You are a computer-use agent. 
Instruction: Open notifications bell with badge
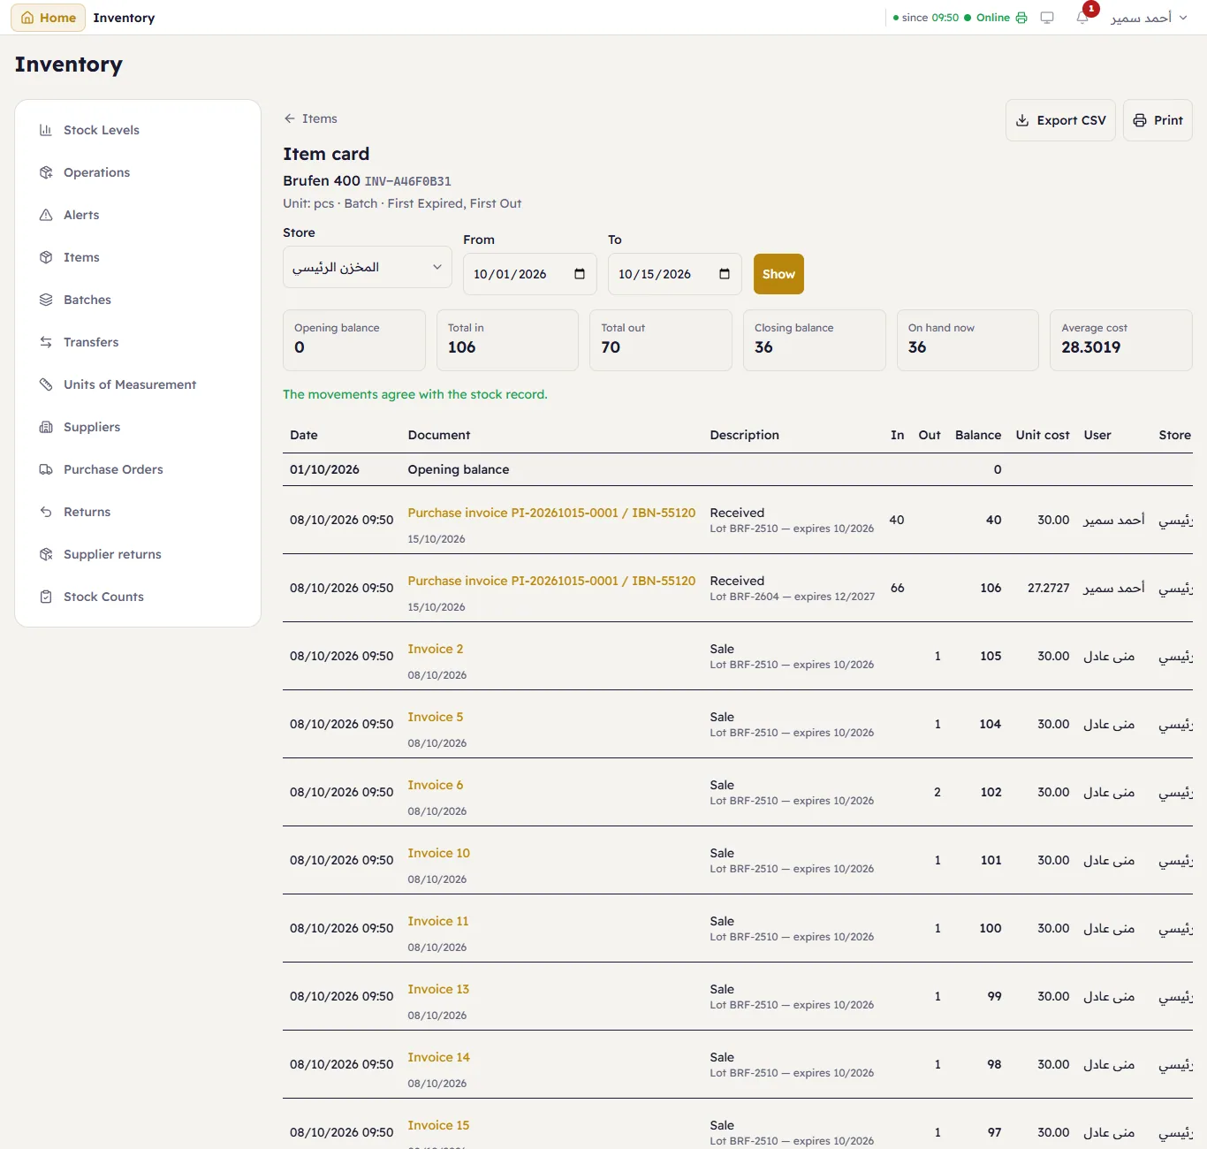coord(1082,18)
